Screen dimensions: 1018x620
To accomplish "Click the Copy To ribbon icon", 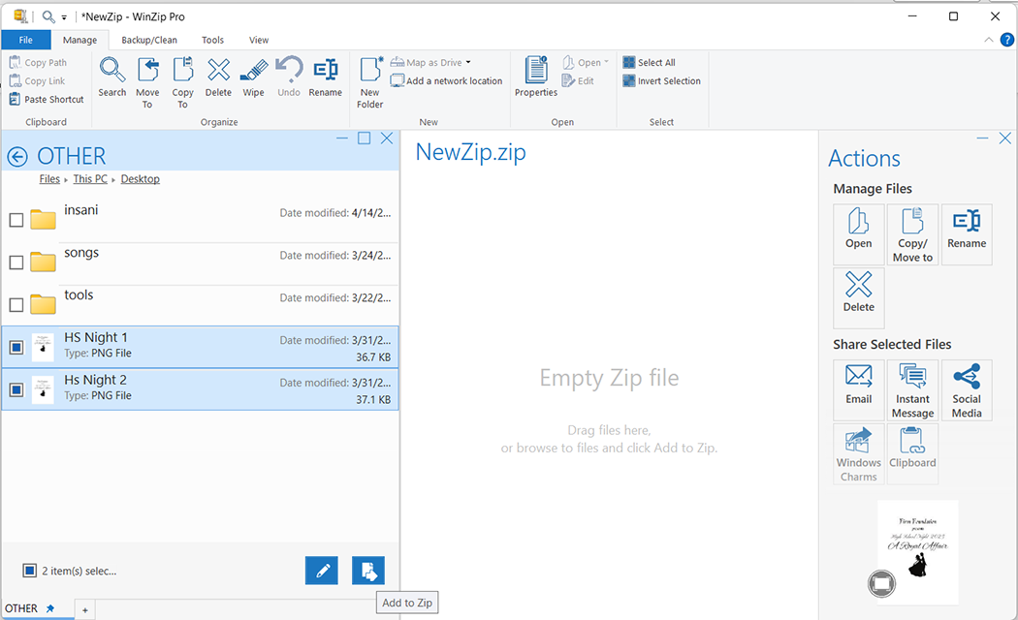I will [183, 83].
